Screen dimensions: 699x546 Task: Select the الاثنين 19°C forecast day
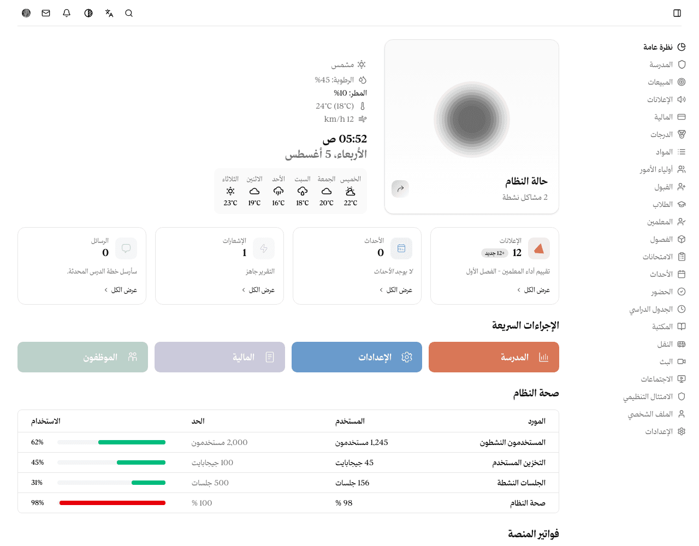(254, 191)
